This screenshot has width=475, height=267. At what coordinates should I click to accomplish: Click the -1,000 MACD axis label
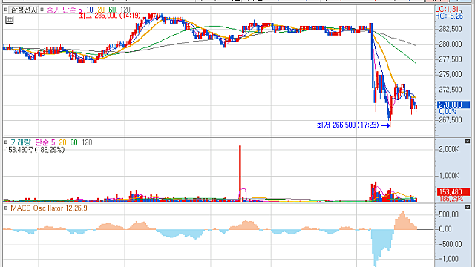[448, 259]
